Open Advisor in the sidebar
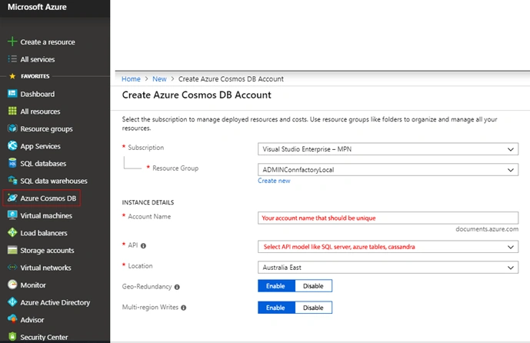The height and width of the screenshot is (343, 530). 32,320
